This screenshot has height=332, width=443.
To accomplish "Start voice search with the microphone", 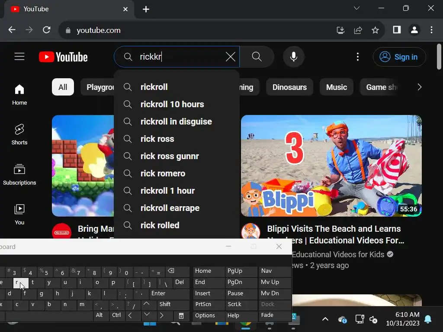I will click(294, 57).
